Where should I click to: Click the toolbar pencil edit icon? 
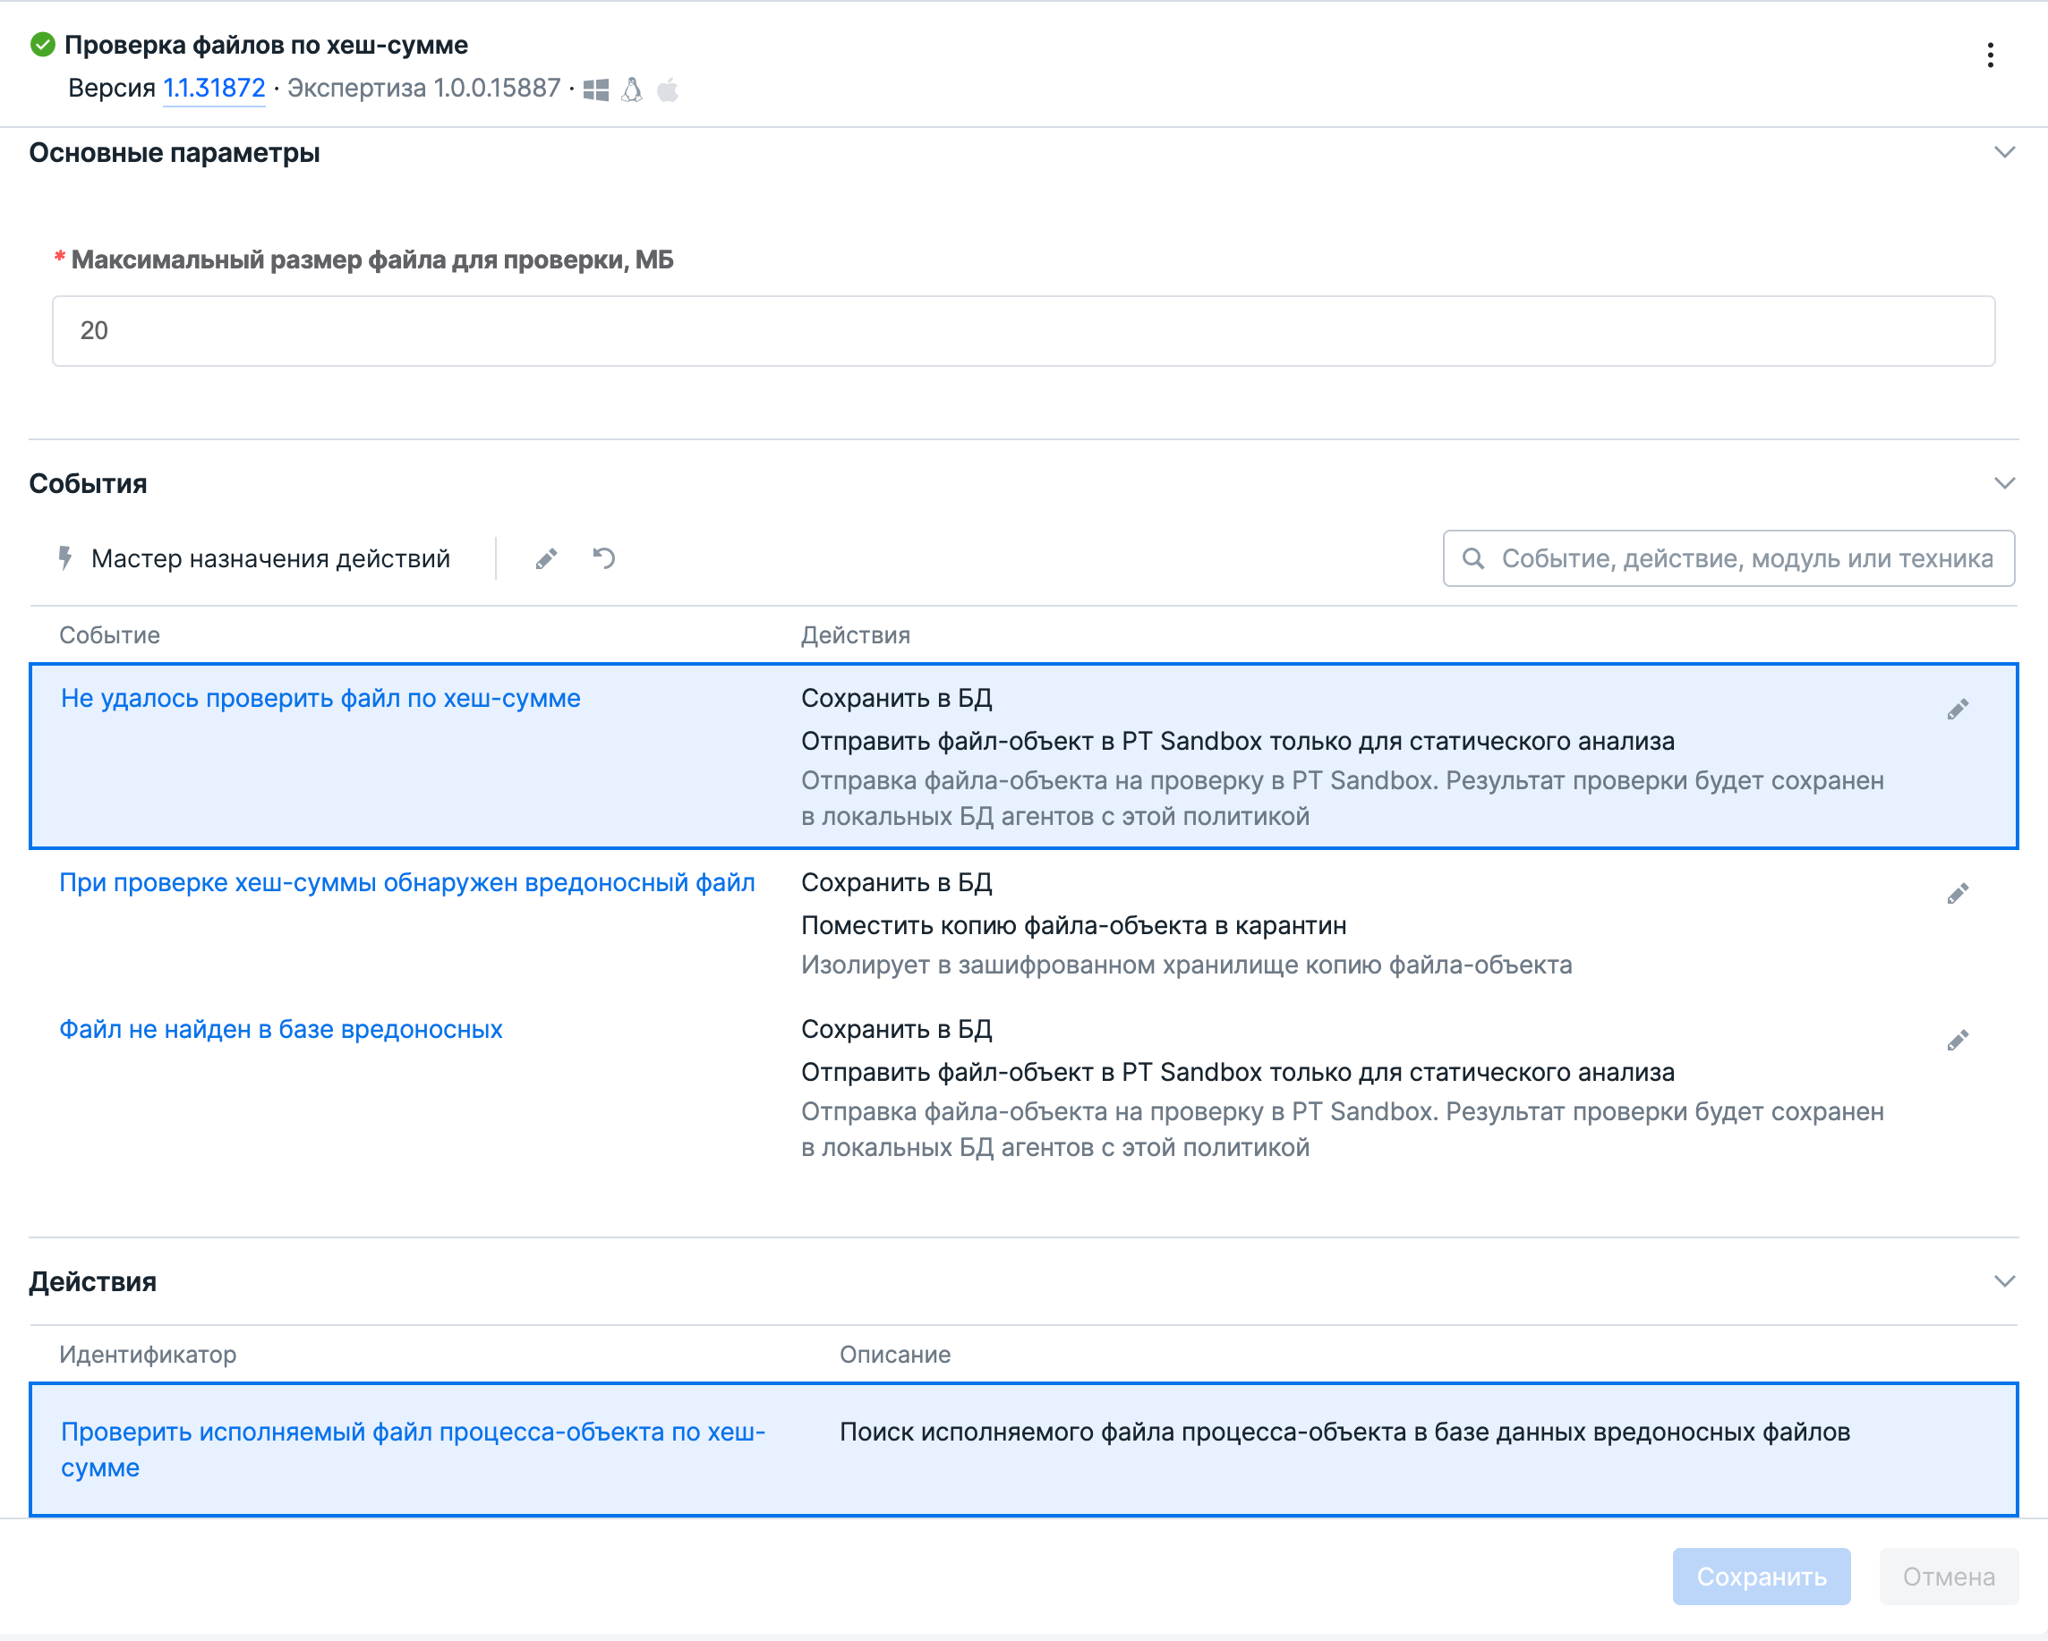point(546,559)
